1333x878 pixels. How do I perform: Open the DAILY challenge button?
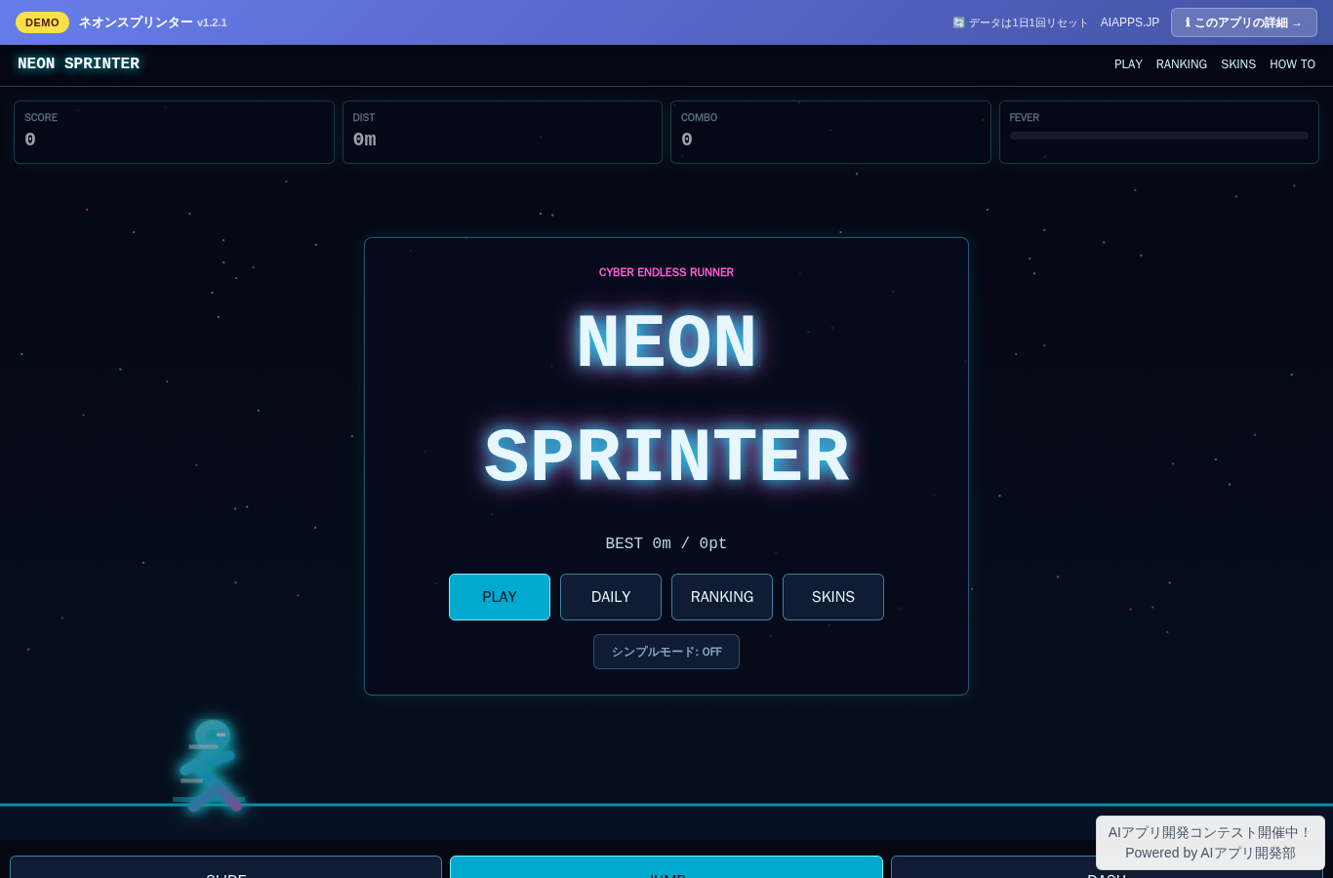tap(611, 597)
